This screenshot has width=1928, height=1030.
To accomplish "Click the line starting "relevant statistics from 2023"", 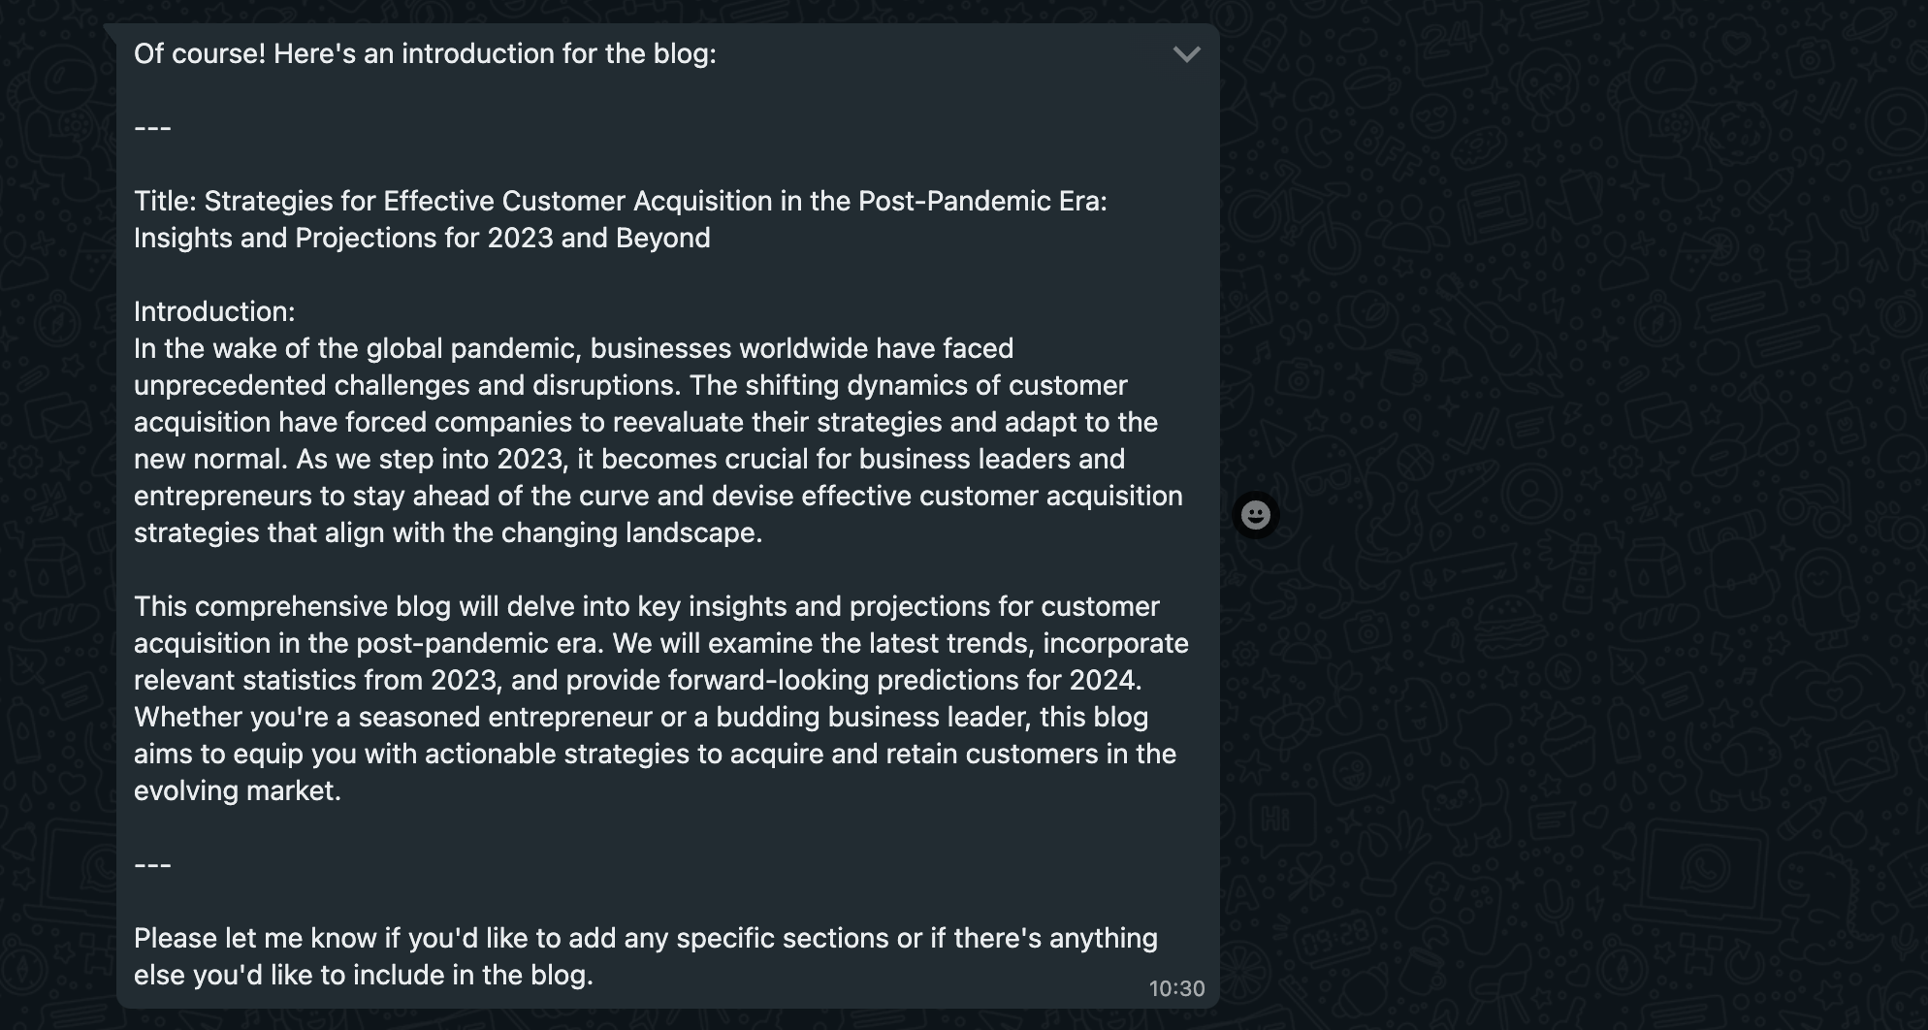I will (x=637, y=681).
